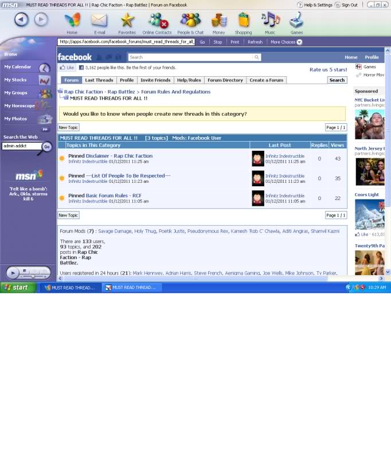Click Forum Rules And Regulations breadcrumb
Image resolution: width=391 pixels, height=458 pixels.
(175, 92)
